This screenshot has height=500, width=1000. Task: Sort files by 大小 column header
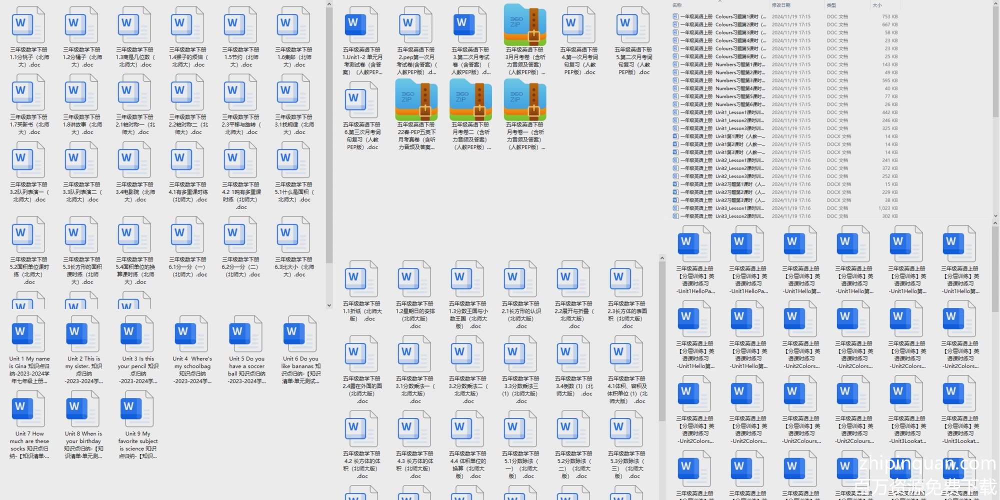877,5
